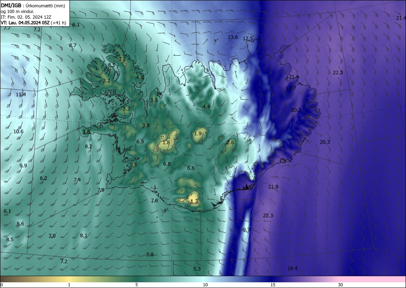Click the legend tick label '5'
This screenshot has width=406, height=288.
click(x=136, y=285)
